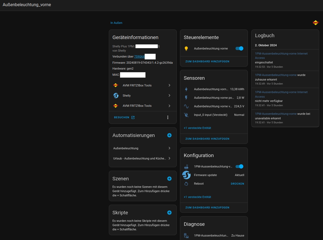Show the hidden entity in Sensoren

click(197, 128)
